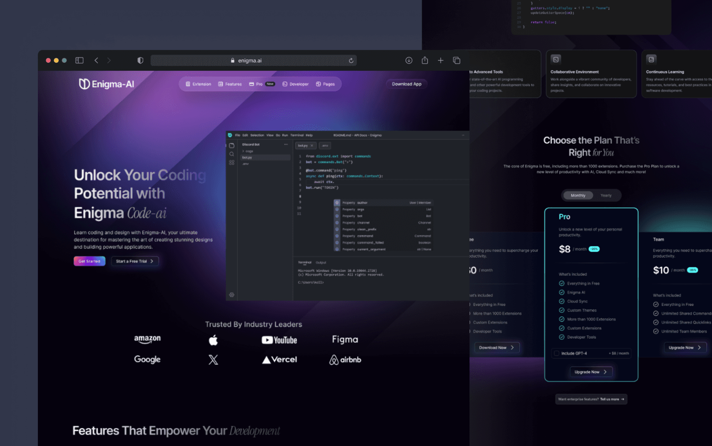Click the Download App button
This screenshot has width=712, height=446.
pos(407,84)
